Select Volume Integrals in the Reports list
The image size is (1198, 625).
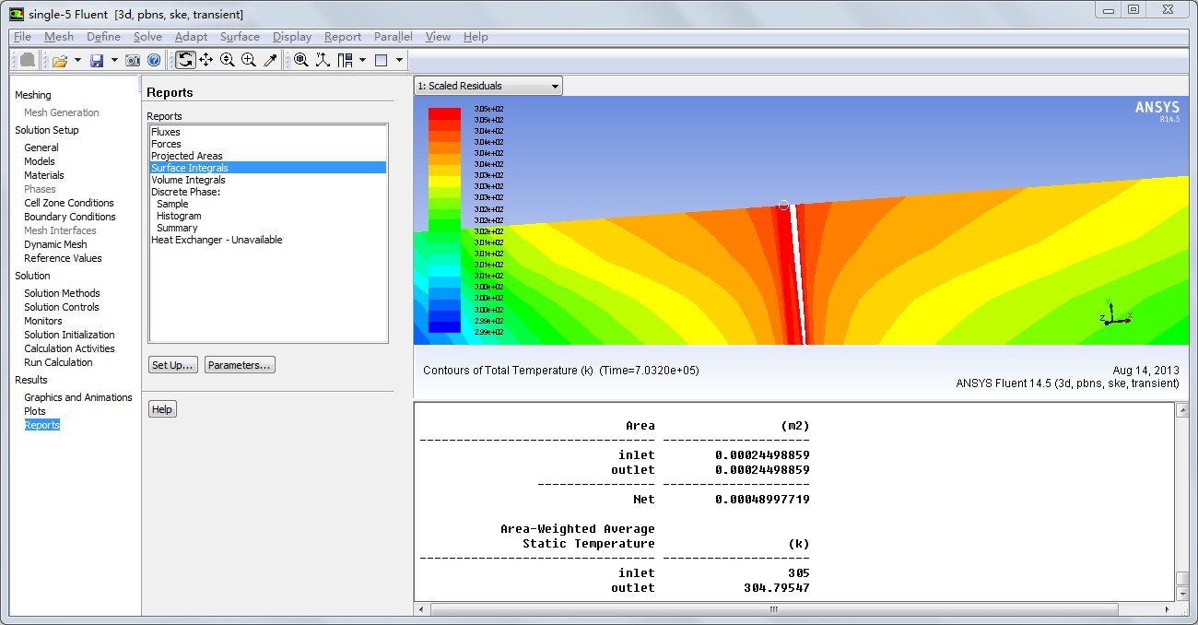(x=188, y=180)
